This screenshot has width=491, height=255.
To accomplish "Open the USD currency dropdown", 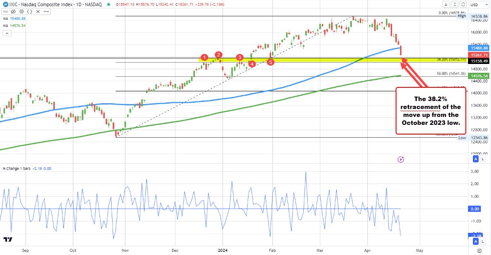I will point(480,4).
